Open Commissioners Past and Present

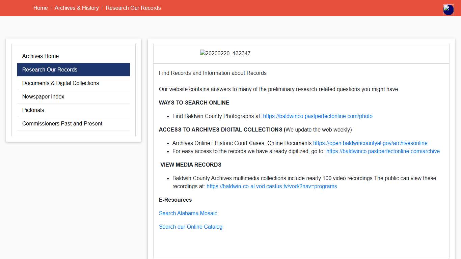tap(62, 123)
